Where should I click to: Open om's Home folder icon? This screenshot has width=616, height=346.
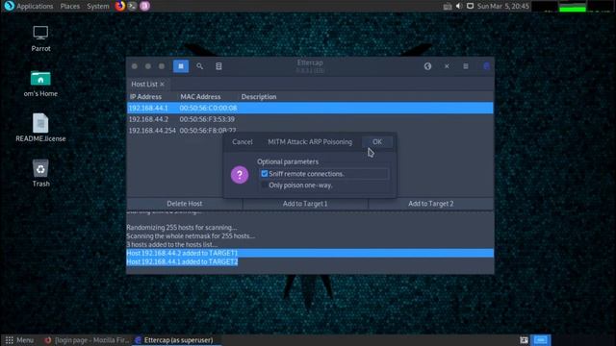pos(40,84)
